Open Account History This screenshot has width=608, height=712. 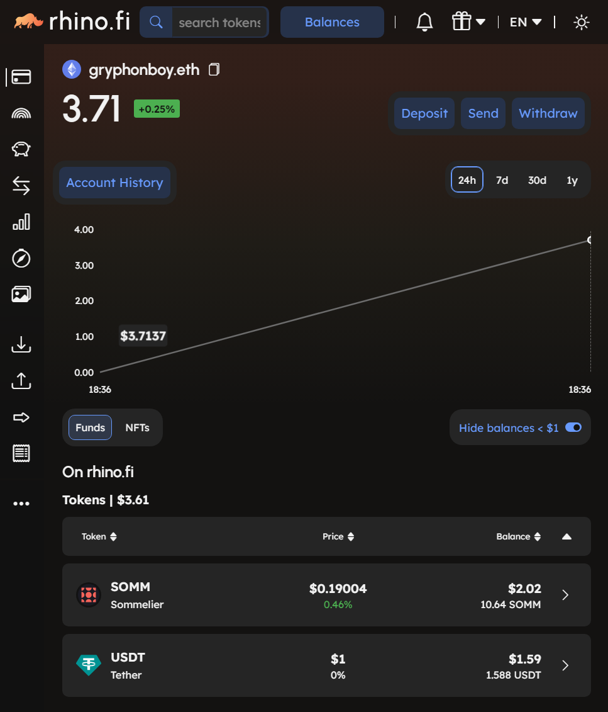114,183
